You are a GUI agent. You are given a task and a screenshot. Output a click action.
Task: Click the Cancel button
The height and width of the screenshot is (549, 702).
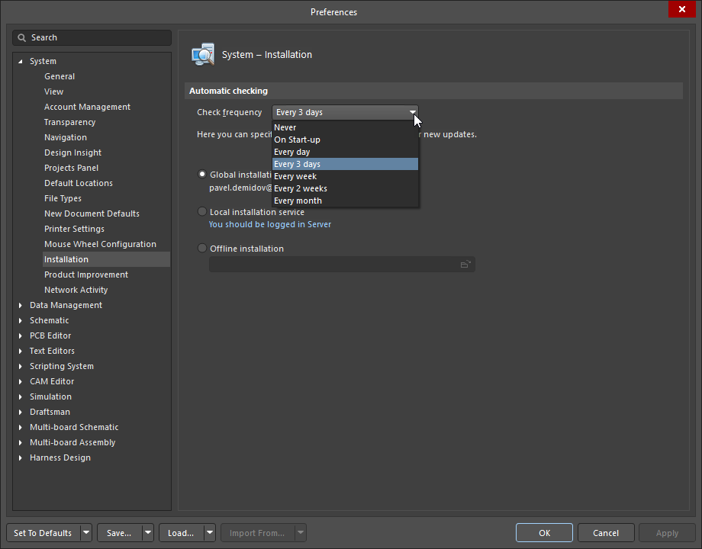[x=606, y=533]
